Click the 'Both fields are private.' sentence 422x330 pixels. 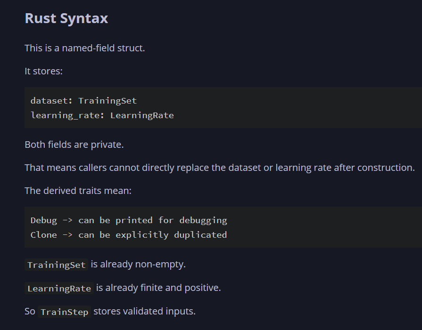[74, 145]
